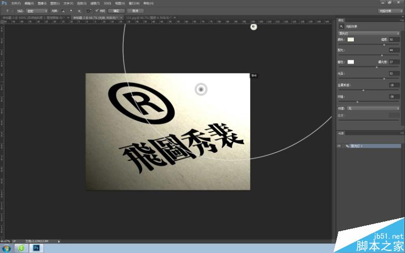
Task: Toggle the Preview checkbox in options bar
Action: pyautogui.click(x=97, y=11)
